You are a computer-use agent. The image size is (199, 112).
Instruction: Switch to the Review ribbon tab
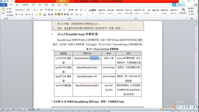pyautogui.click(x=46, y=5)
